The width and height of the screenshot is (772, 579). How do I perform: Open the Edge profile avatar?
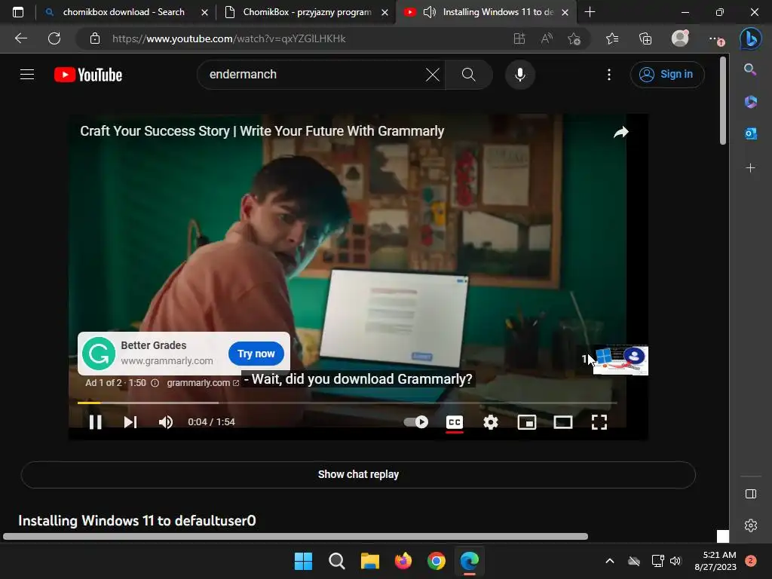point(680,38)
